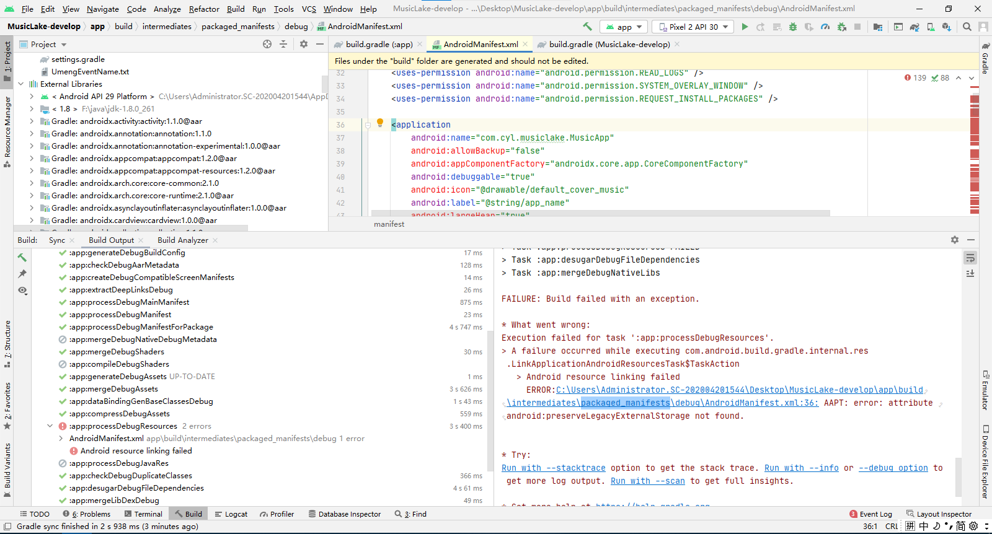Toggle the Resource Manager sidebar tab
992x534 pixels.
(x=7, y=131)
